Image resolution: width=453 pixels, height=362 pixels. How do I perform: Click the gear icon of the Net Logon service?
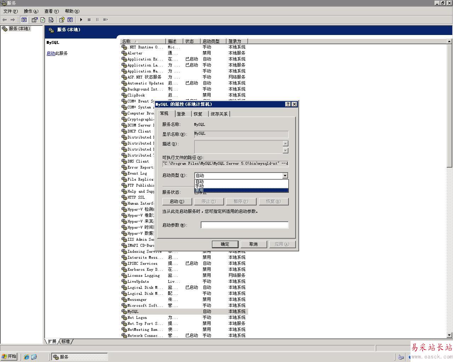pos(124,317)
